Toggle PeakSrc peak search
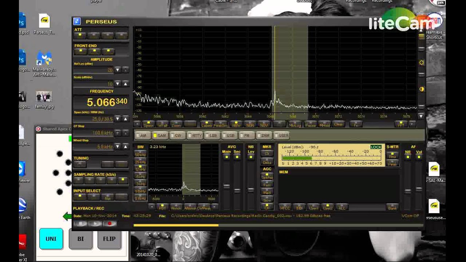Viewport: 466px width, 262px height. pyautogui.click(x=221, y=124)
